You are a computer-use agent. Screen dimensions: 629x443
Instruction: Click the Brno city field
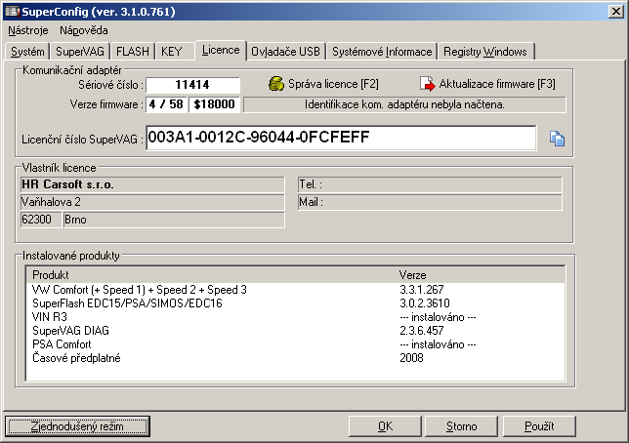click(x=174, y=220)
